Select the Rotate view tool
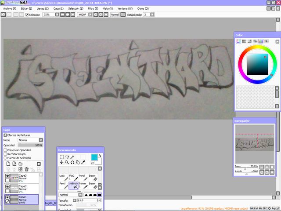The height and width of the screenshot is (211, 281). (x=72, y=162)
